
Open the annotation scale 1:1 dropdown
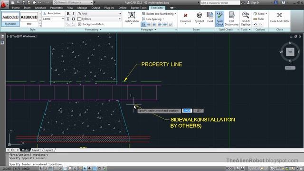pyautogui.click(x=254, y=169)
